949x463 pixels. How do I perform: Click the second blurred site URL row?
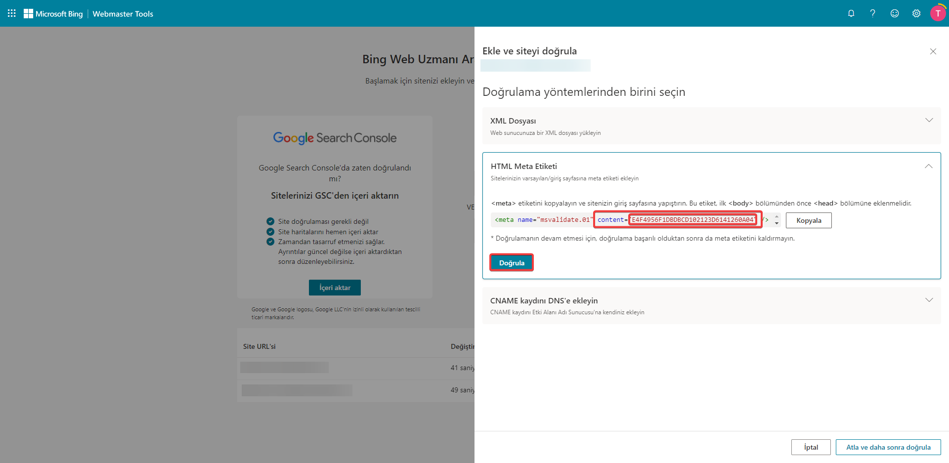tap(297, 390)
